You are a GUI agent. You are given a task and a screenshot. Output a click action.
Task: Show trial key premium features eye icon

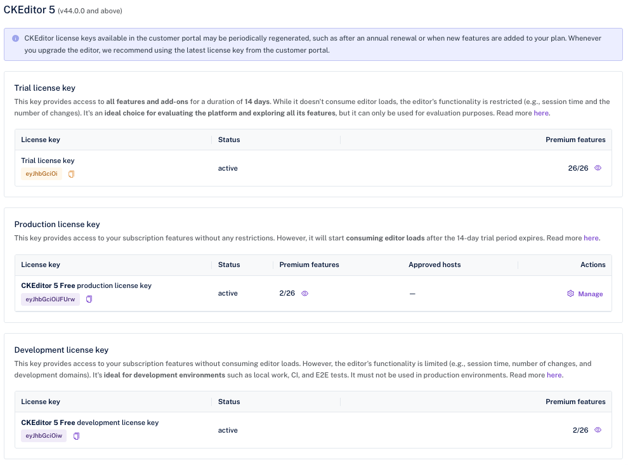click(x=598, y=168)
